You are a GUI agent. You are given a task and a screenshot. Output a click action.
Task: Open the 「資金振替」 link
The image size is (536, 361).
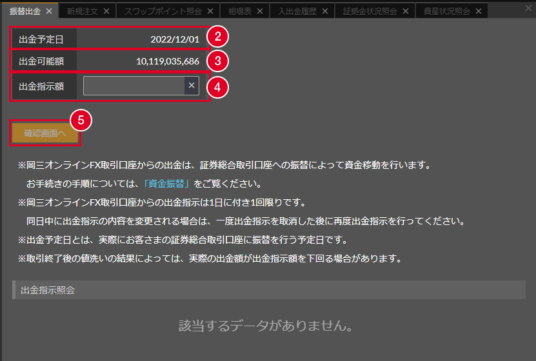click(166, 184)
